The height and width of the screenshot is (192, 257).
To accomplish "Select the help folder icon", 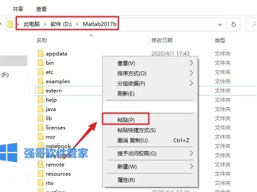I will click(x=40, y=100).
